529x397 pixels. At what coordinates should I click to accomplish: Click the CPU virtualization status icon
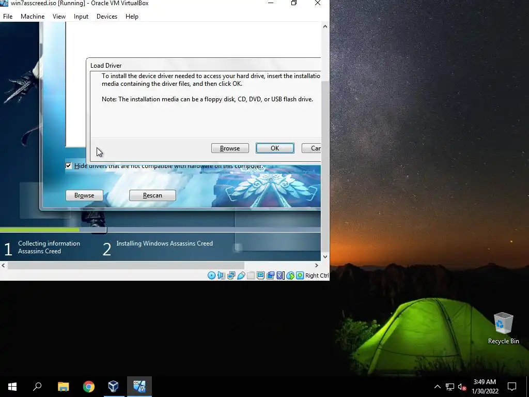280,276
